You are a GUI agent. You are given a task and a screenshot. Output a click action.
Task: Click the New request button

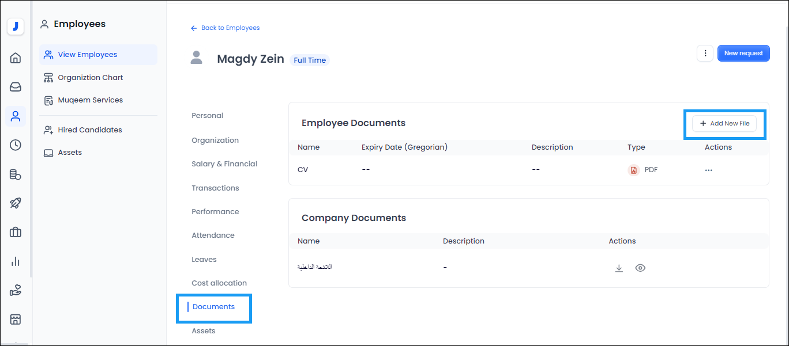pyautogui.click(x=743, y=53)
